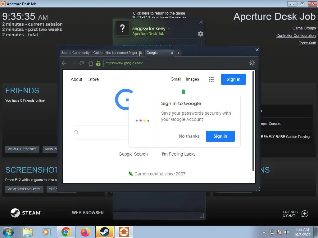
Task: Open the browser home page icon
Action: coord(90,63)
